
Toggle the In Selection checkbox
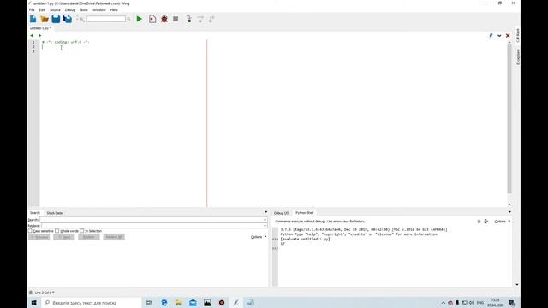point(82,231)
